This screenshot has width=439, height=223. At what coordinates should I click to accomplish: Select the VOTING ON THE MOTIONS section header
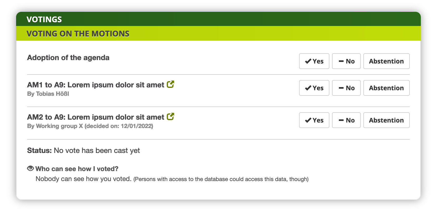click(x=78, y=34)
